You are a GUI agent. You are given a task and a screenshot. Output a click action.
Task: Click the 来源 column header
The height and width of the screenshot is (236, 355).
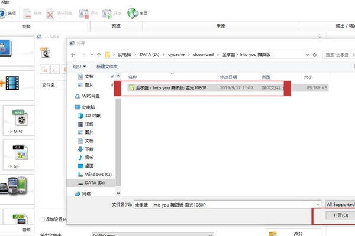(221, 26)
